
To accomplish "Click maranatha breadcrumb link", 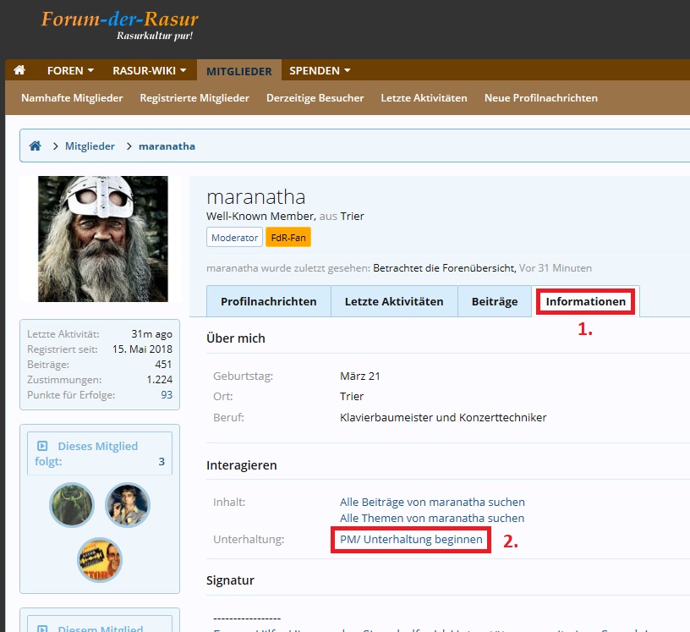I will (167, 146).
